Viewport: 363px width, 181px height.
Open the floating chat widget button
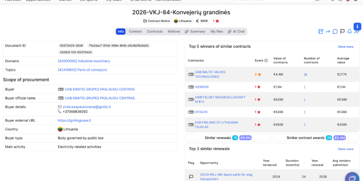coord(352,177)
